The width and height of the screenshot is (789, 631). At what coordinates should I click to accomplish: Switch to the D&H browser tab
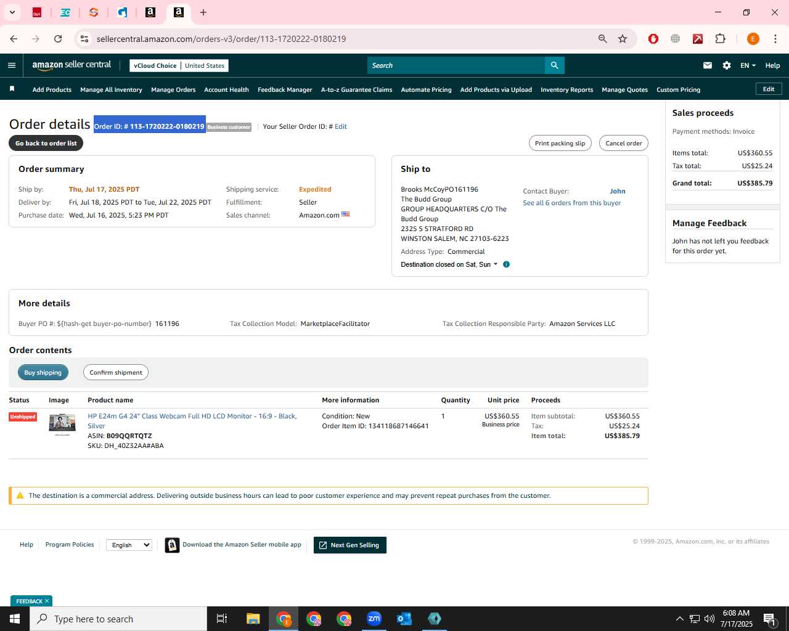pos(37,12)
